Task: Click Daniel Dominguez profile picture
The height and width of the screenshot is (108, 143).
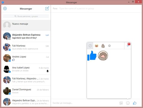Action: click(7, 91)
